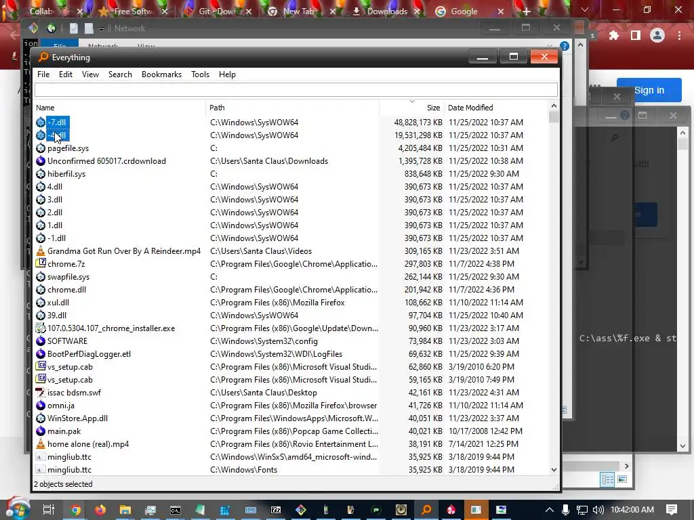694x520 pixels.
Task: Select the 59,165 KB vs_setup.cab row
Action: coord(291,379)
